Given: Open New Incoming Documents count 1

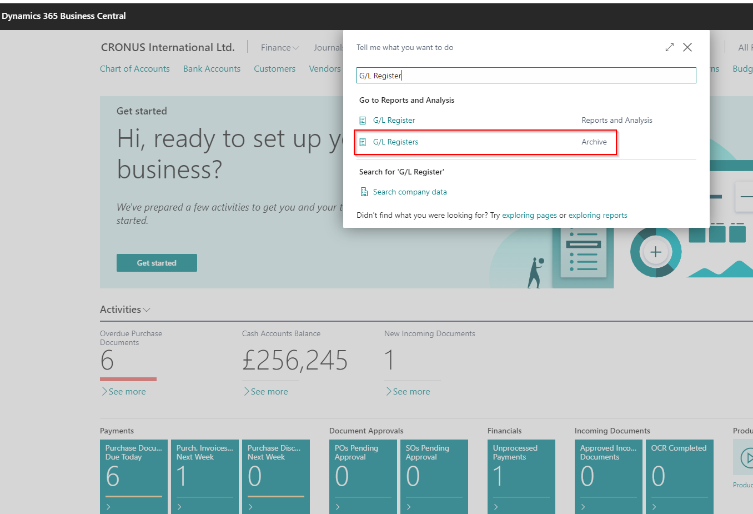Looking at the screenshot, I should coord(390,361).
